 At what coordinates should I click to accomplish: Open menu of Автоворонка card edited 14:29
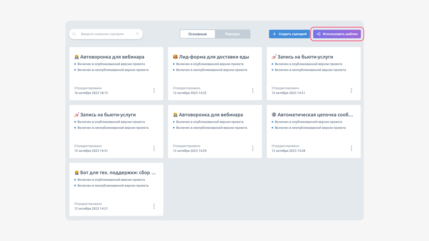click(x=253, y=148)
